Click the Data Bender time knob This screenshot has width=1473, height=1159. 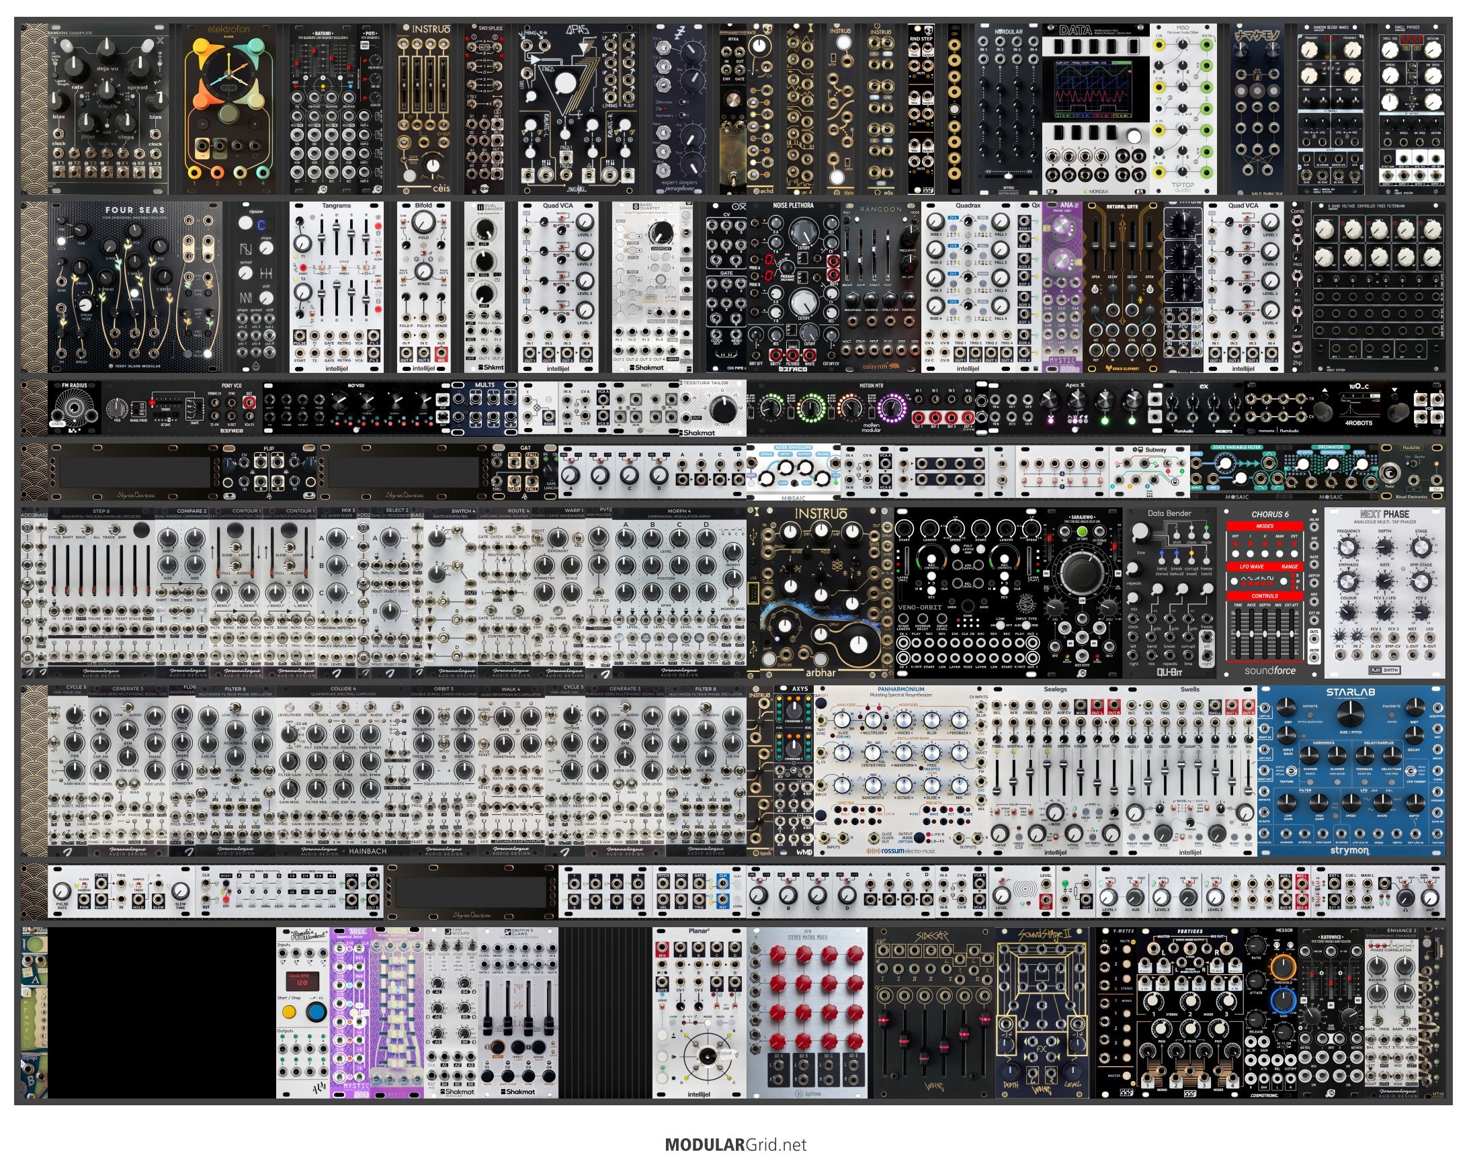coord(1140,533)
